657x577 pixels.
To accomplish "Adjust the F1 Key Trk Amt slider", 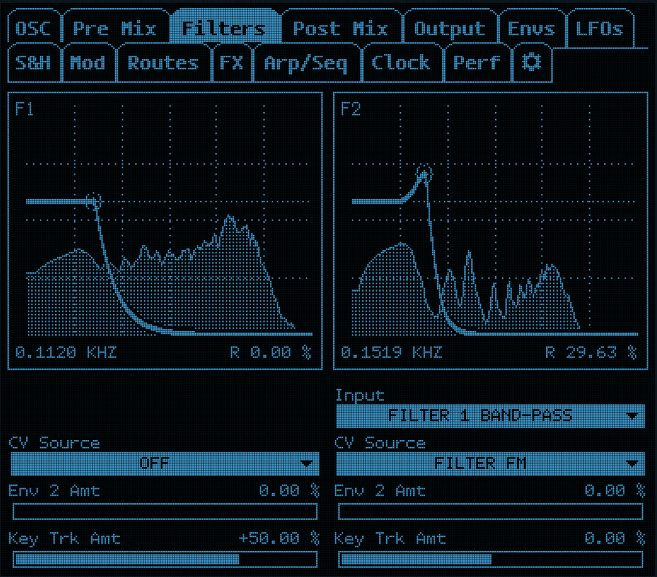I will [165, 560].
